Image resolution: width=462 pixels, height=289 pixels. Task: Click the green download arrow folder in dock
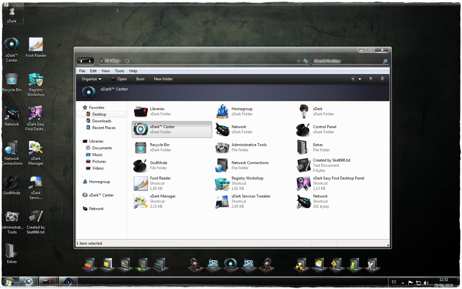354,265
